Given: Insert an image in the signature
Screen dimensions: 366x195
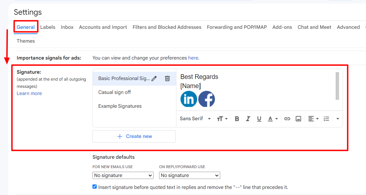Looking at the screenshot, I should pos(298,119).
